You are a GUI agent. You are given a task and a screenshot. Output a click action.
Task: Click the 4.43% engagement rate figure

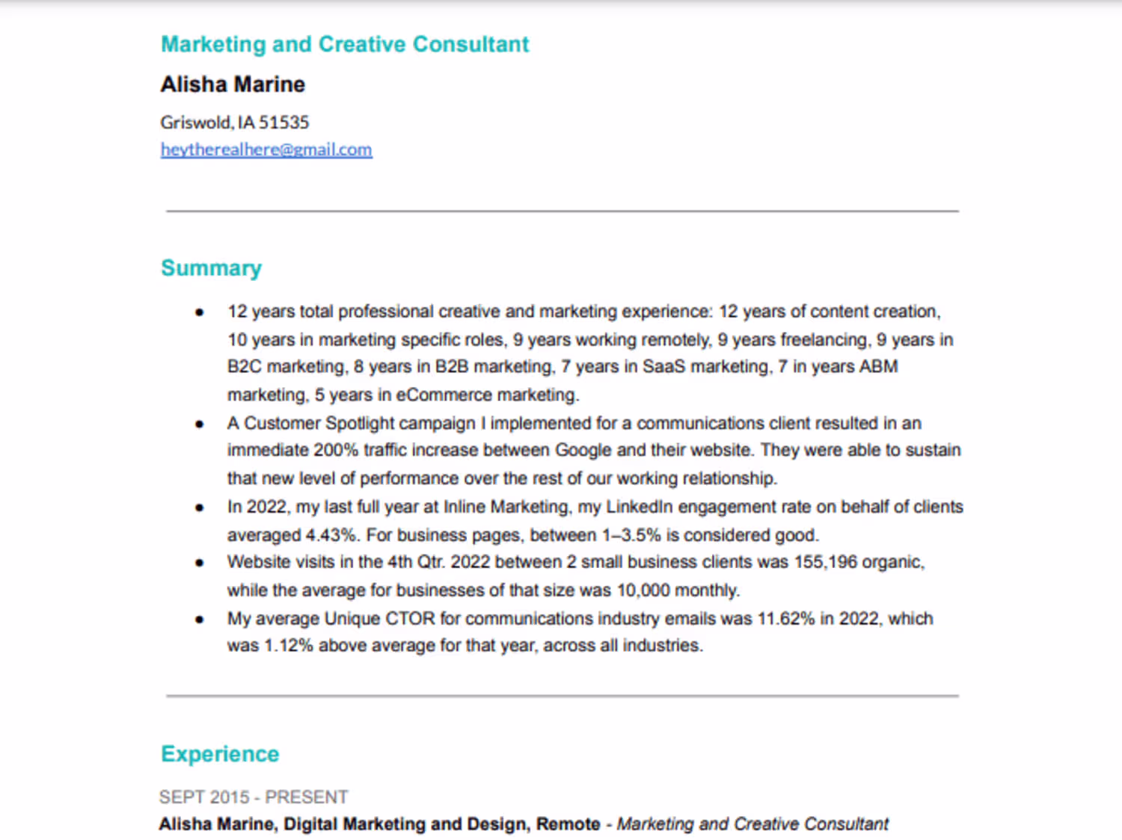coord(331,535)
